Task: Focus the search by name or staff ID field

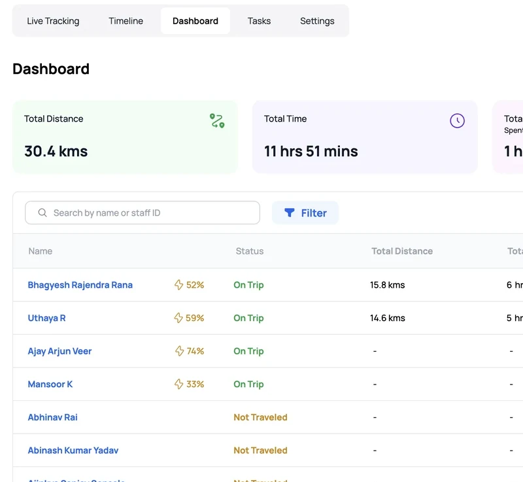Action: point(143,213)
